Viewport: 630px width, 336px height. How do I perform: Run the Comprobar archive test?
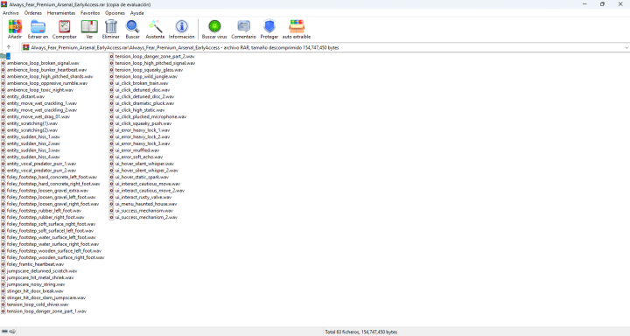tap(64, 30)
